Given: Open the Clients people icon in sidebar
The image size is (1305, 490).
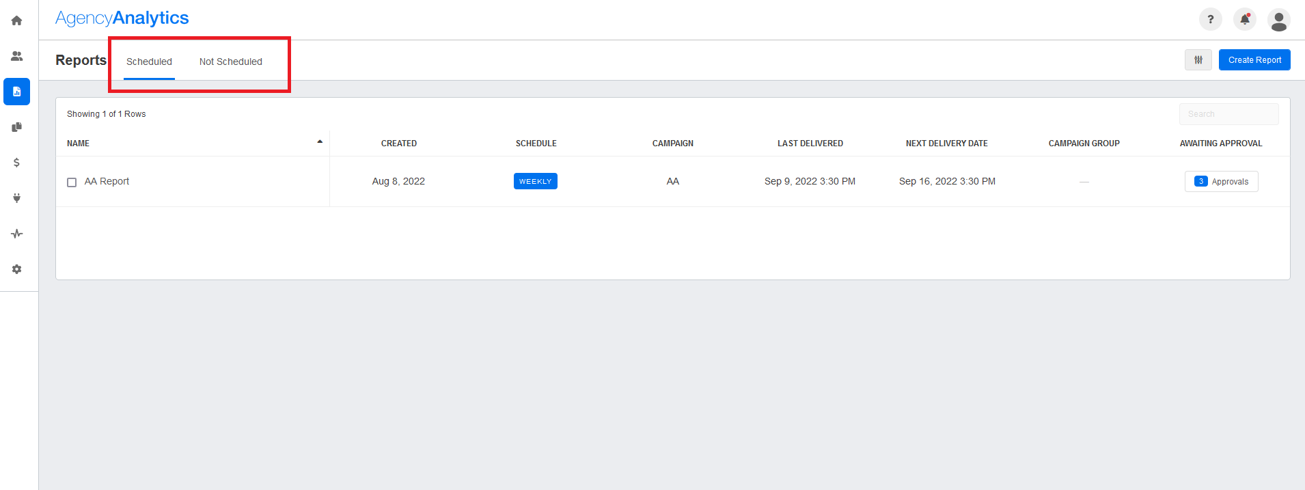Looking at the screenshot, I should point(16,56).
